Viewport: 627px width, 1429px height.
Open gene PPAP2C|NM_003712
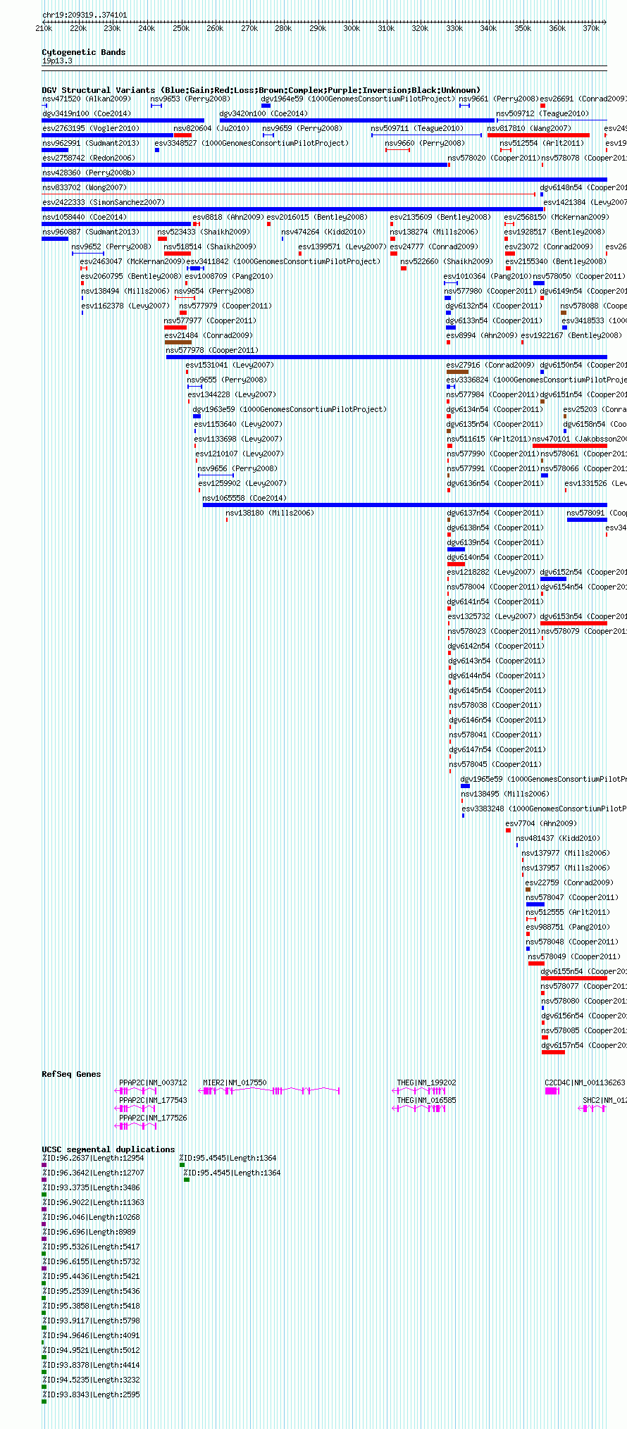(x=153, y=1082)
